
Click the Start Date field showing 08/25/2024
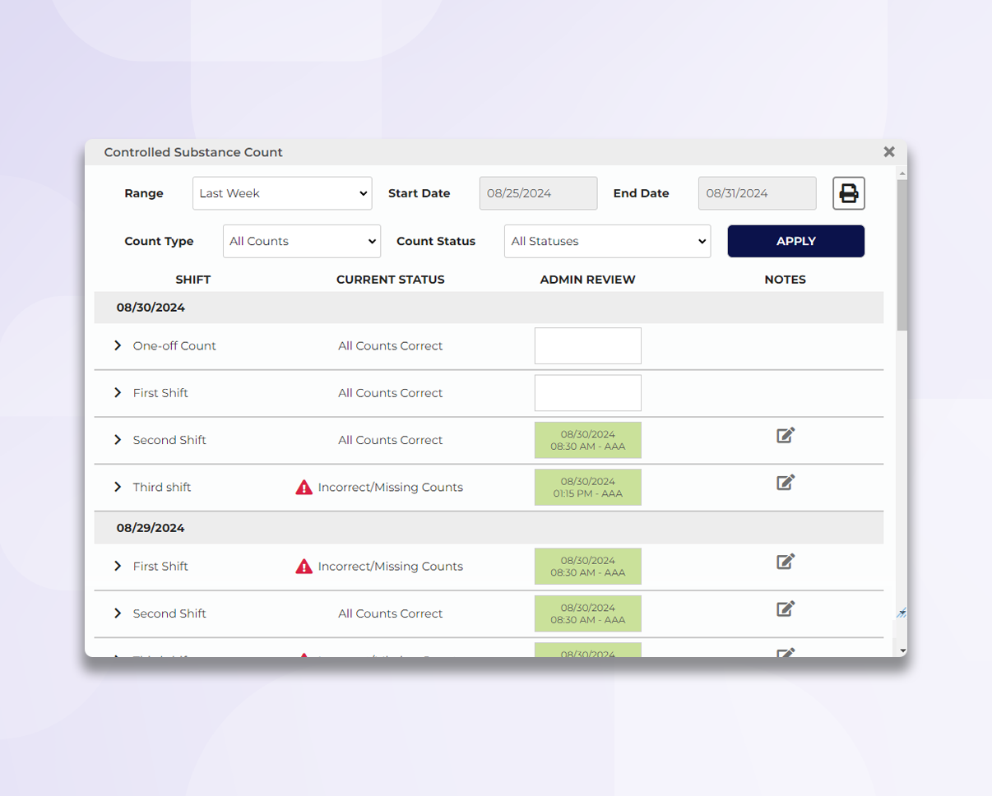537,193
